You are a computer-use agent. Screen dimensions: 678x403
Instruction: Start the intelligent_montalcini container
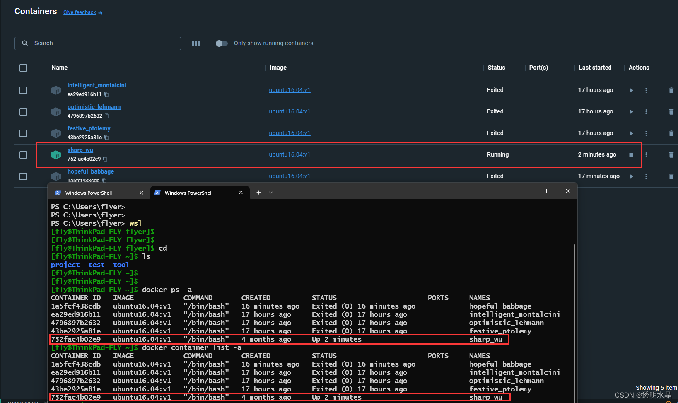(631, 90)
